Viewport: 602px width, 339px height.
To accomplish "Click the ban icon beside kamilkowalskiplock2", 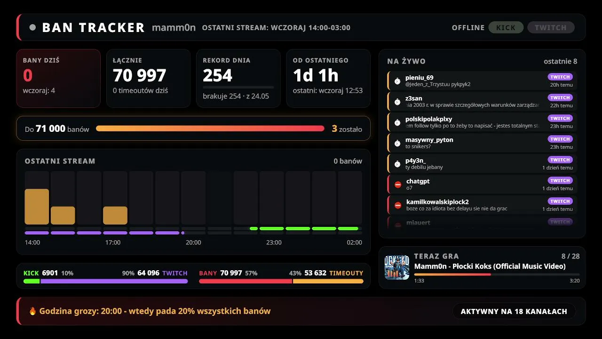I will point(398,205).
